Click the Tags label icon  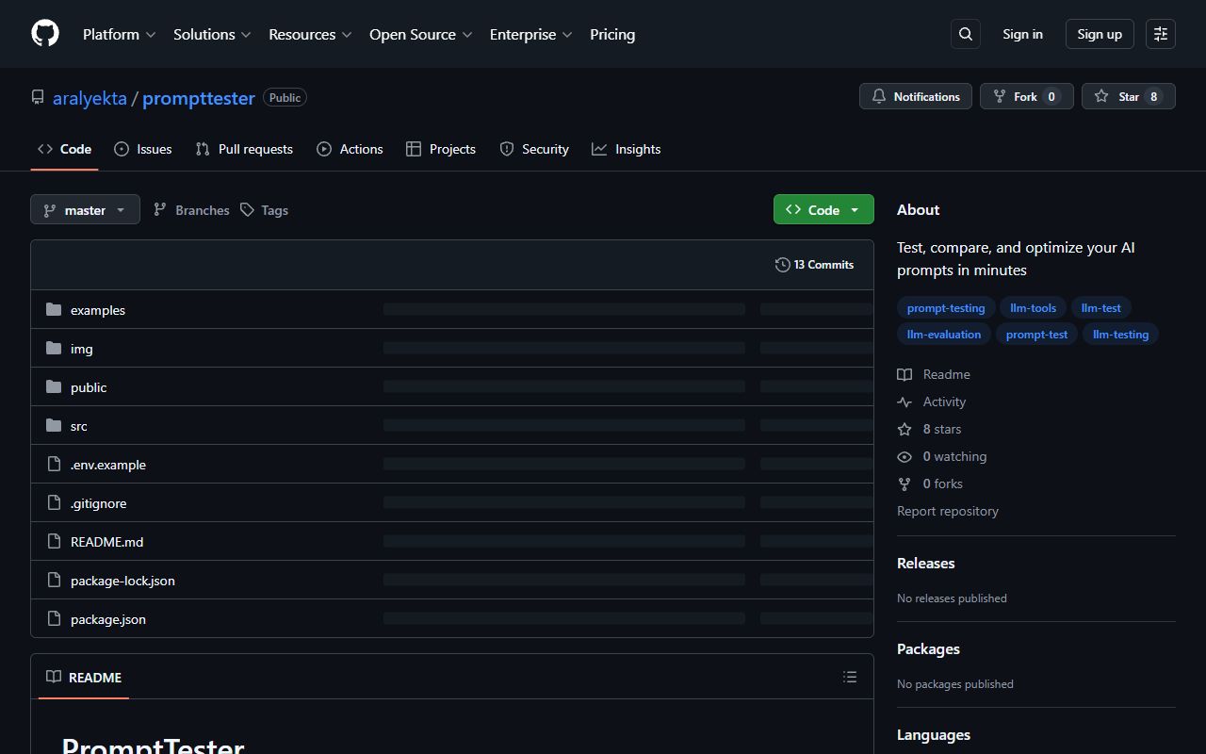coord(246,209)
